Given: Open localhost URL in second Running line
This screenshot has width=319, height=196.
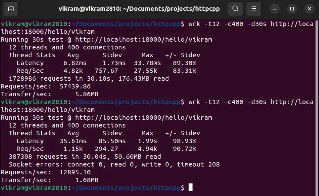Looking at the screenshot, I should (143, 118).
